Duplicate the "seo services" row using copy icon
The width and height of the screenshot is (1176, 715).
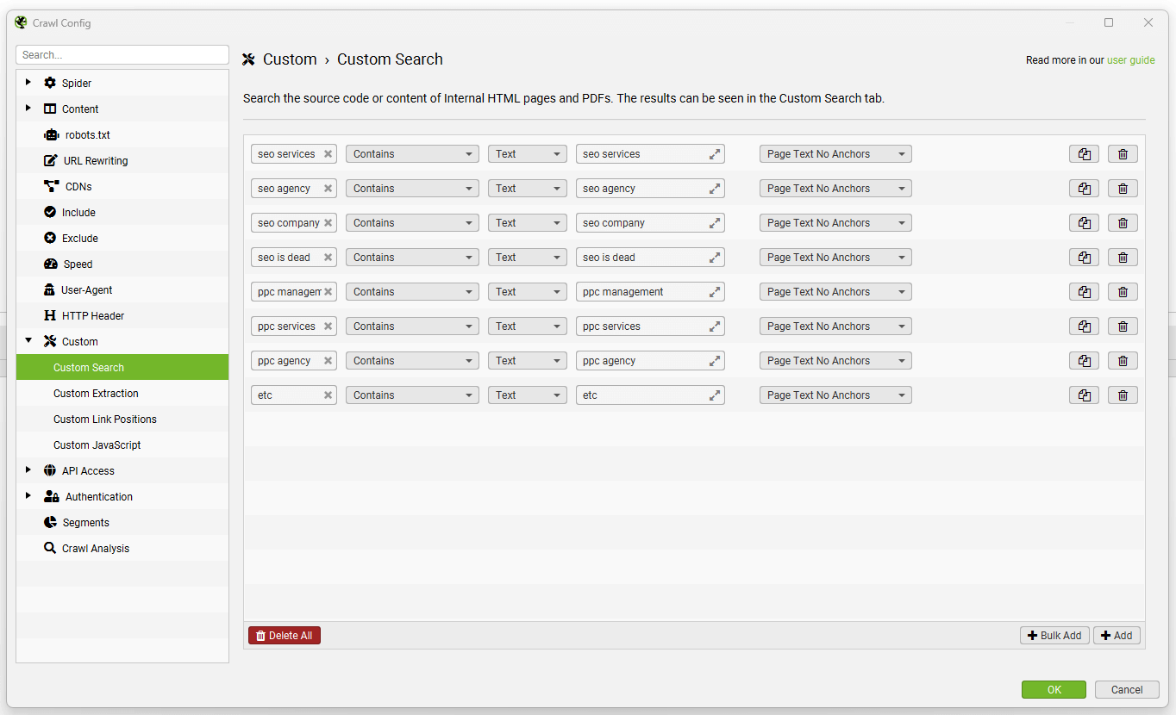tap(1084, 153)
